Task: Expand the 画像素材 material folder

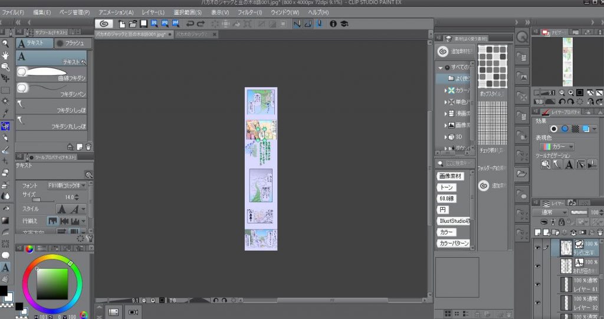Action: (x=445, y=125)
